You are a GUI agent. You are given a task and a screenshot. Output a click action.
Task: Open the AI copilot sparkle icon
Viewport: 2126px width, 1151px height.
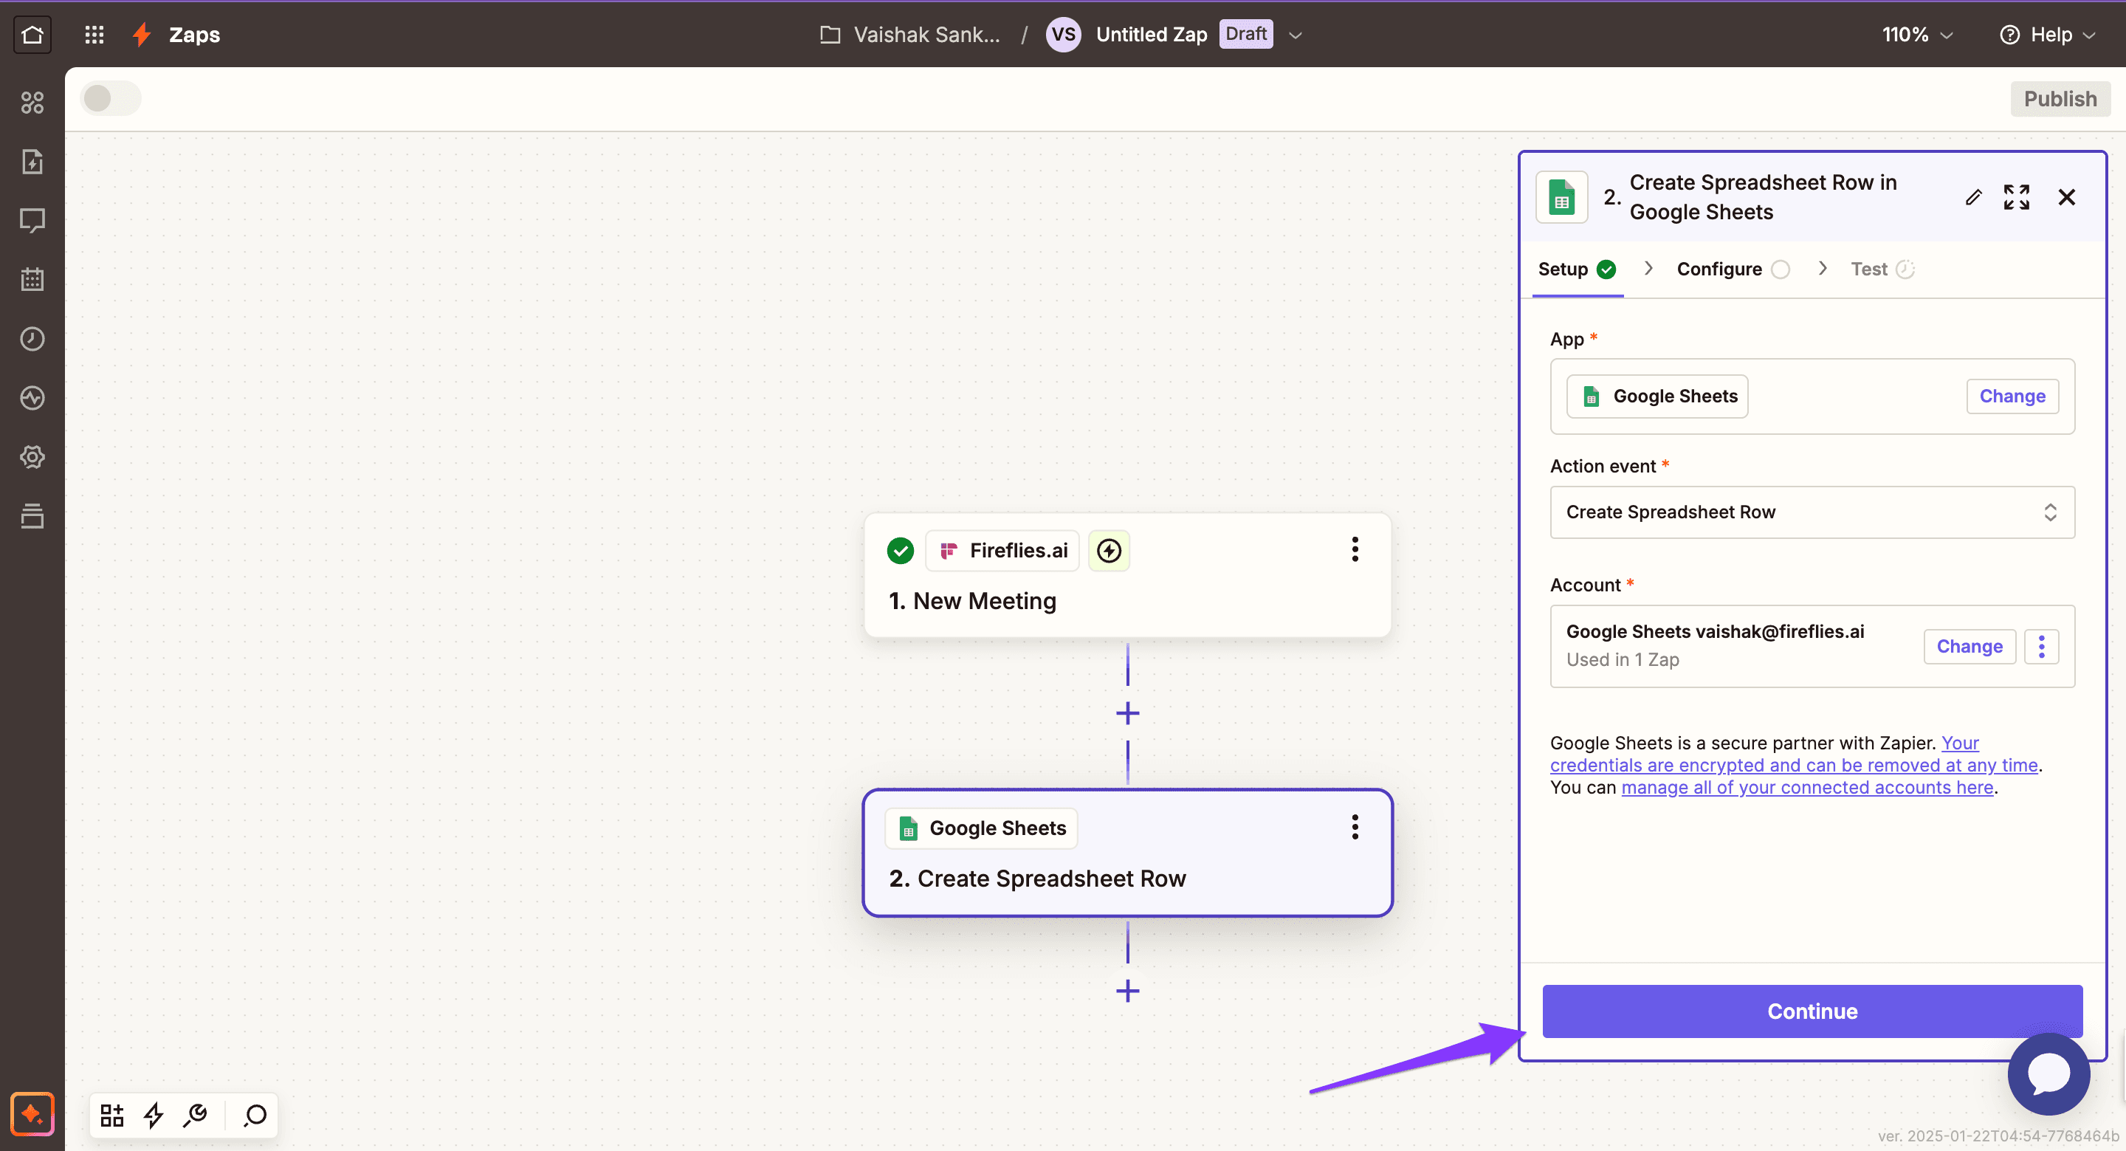(32, 1114)
